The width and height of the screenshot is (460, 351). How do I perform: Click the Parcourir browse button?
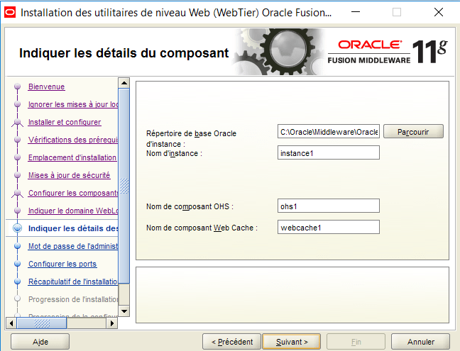(x=413, y=131)
